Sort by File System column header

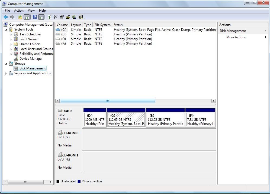(102, 25)
